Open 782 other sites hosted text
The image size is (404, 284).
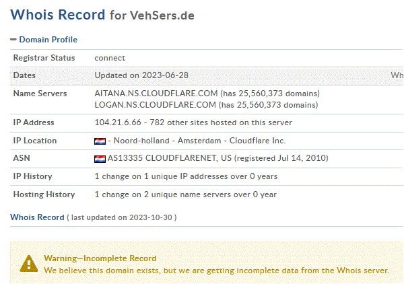221,122
